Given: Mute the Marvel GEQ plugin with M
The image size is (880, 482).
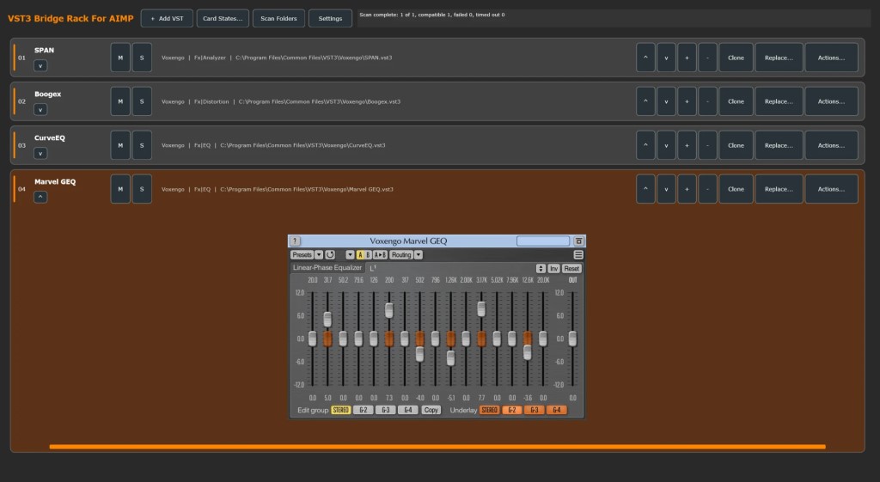Looking at the screenshot, I should coord(120,189).
